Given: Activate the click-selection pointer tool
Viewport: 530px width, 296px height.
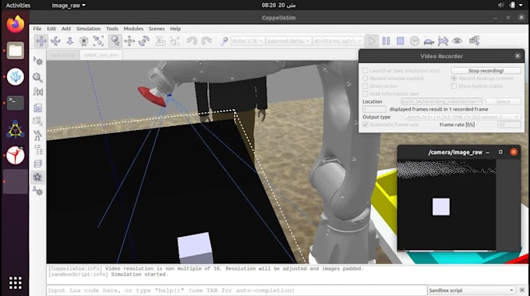Looking at the screenshot, I should click(x=115, y=41).
